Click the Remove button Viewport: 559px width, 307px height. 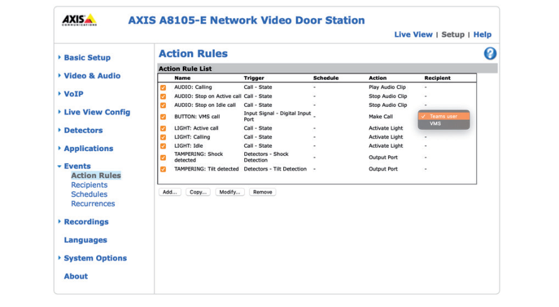[263, 192]
